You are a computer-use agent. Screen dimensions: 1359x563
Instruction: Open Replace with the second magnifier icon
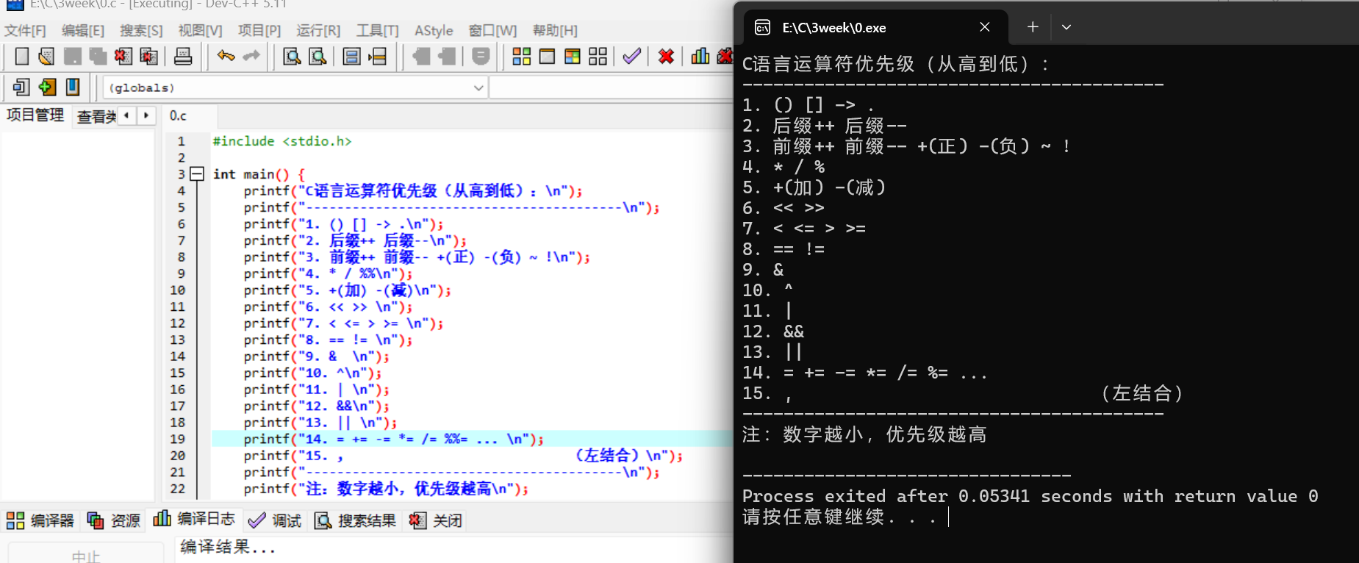pos(318,57)
